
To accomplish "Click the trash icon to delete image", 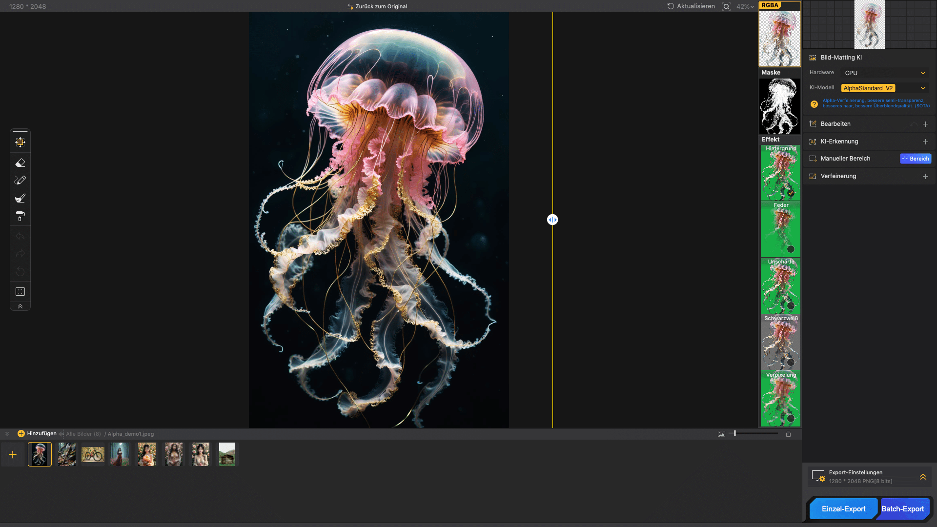I will [x=788, y=434].
